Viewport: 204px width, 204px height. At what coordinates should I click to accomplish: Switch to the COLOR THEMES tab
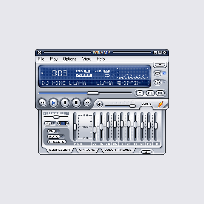click(118, 150)
